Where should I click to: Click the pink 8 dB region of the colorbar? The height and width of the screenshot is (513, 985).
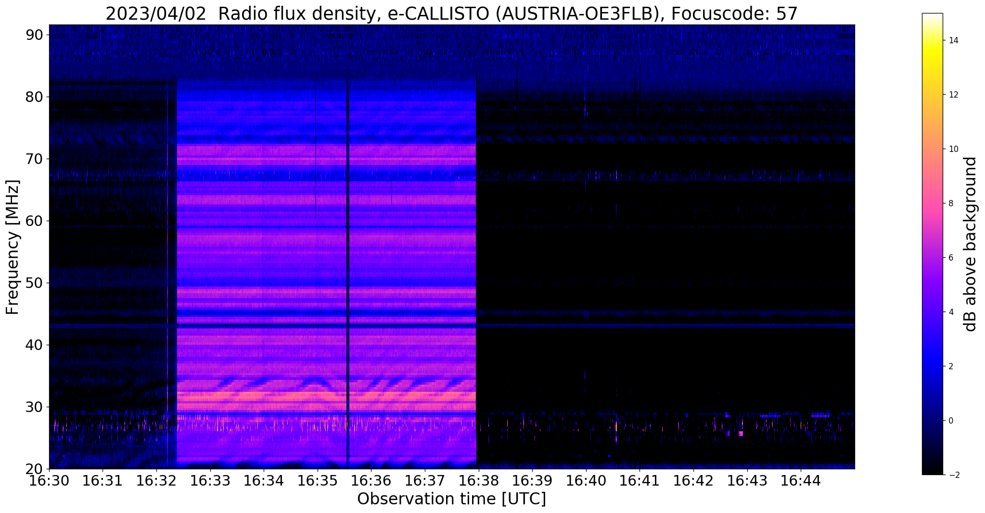click(932, 203)
